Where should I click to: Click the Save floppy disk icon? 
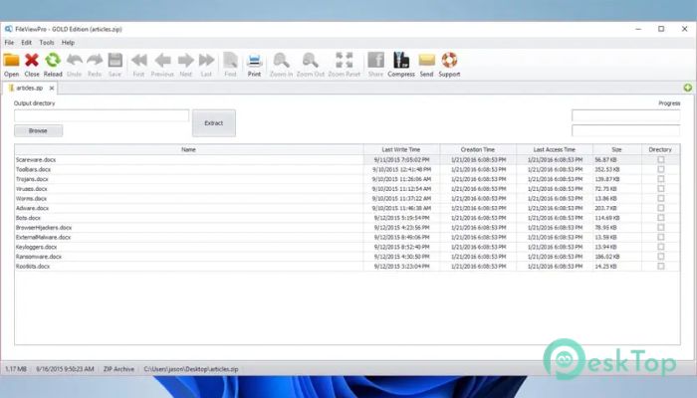[x=116, y=60]
